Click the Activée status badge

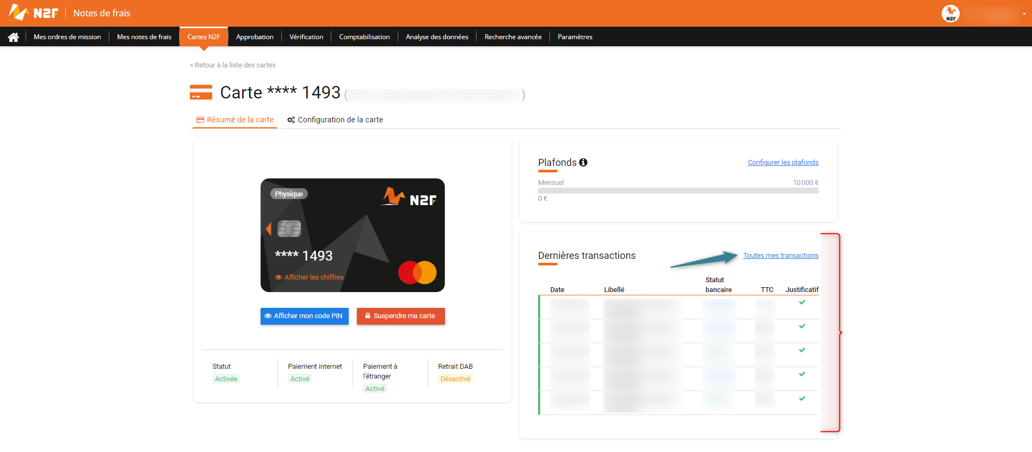(226, 379)
